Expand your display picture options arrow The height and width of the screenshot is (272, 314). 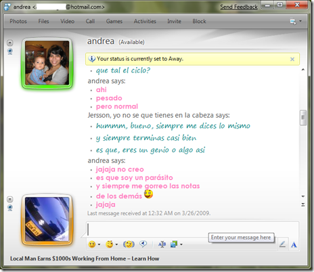(x=10, y=199)
